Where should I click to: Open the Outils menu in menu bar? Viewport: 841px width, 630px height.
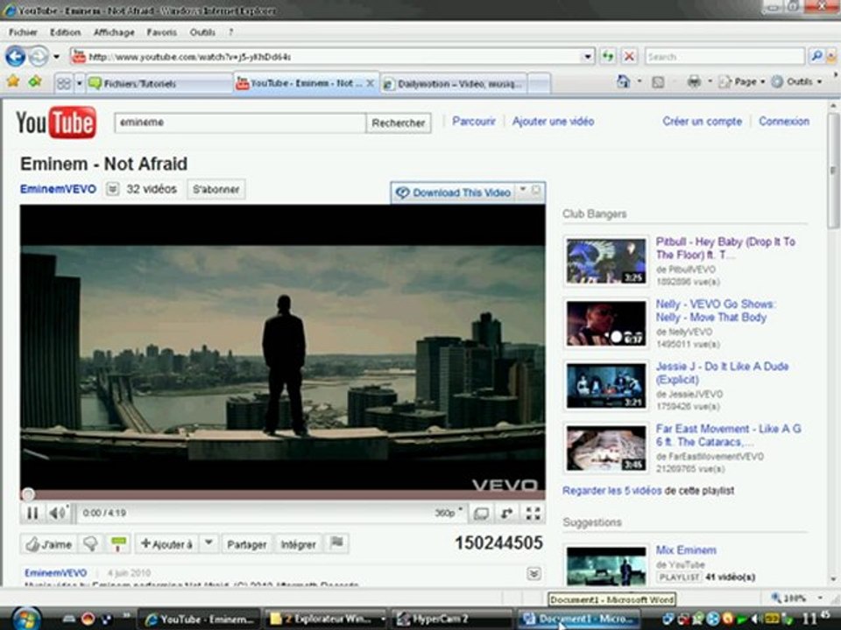pos(202,32)
